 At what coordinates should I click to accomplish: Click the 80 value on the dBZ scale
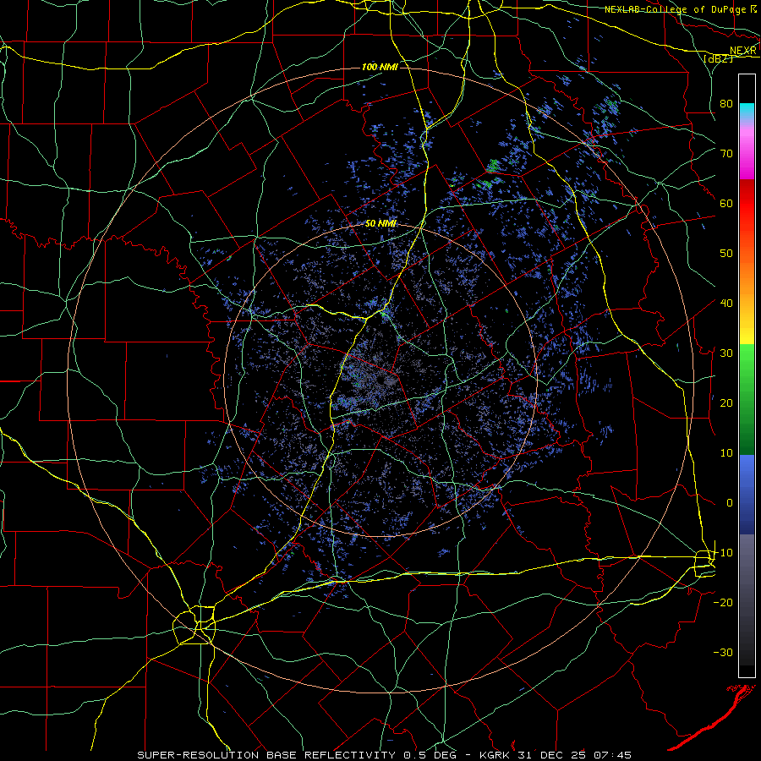tap(726, 103)
